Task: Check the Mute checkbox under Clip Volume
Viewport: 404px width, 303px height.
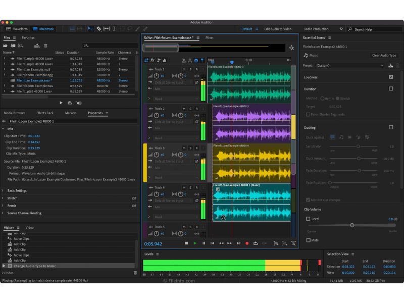Action: [309, 240]
